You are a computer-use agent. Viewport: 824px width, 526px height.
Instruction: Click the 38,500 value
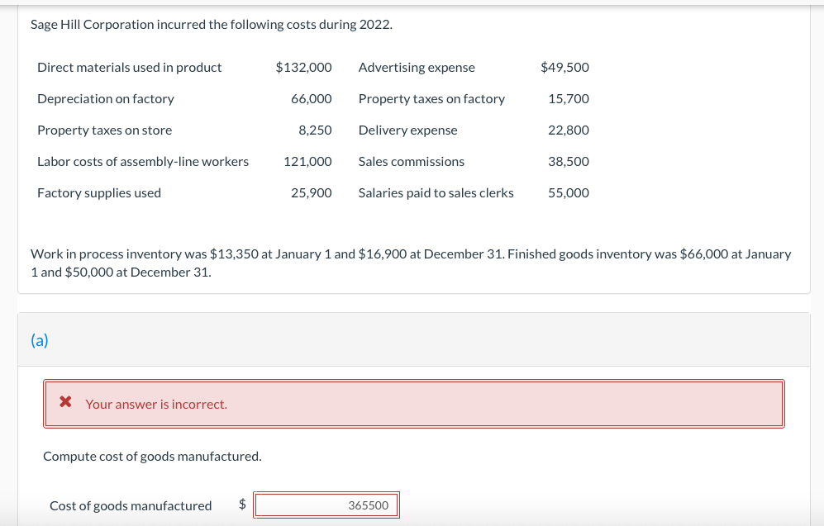tap(569, 162)
